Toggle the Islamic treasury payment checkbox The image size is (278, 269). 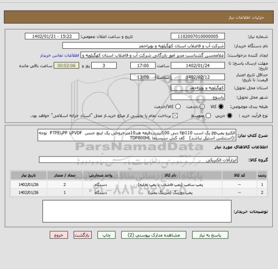point(175,116)
